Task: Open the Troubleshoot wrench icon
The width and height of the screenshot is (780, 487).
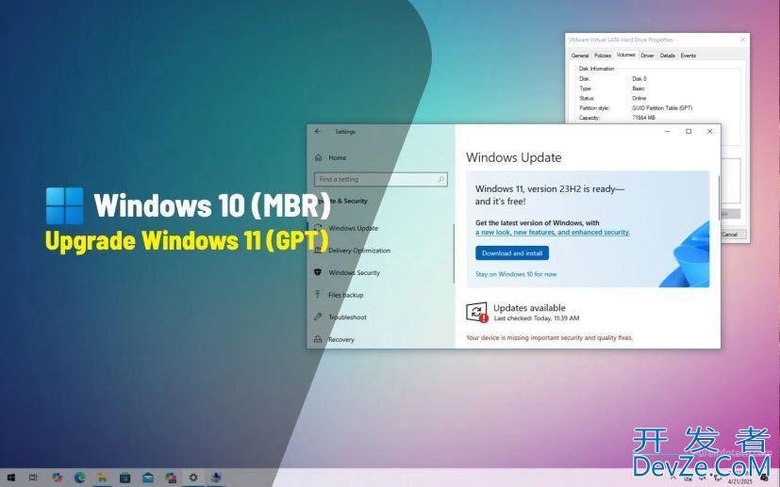Action: (318, 317)
